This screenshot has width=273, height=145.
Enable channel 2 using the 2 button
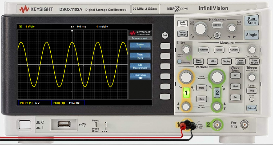217,93
